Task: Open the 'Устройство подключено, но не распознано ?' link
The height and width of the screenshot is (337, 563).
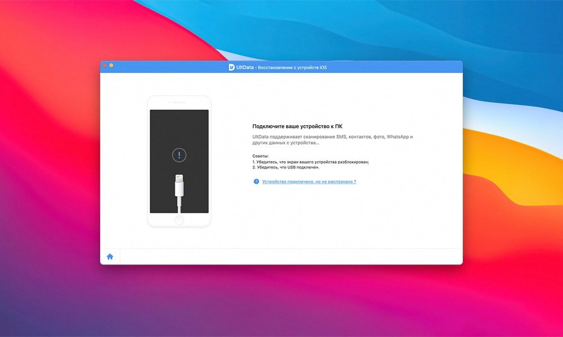Action: 309,182
